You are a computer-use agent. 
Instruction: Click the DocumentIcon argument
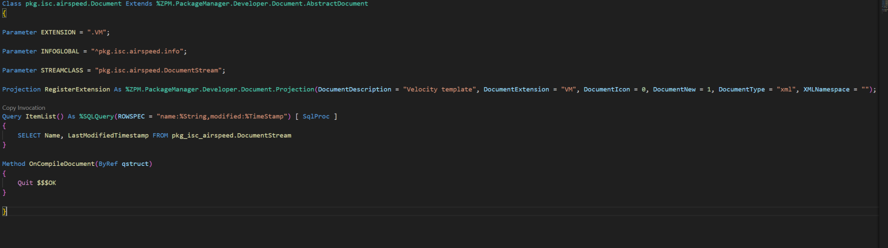tap(607, 89)
